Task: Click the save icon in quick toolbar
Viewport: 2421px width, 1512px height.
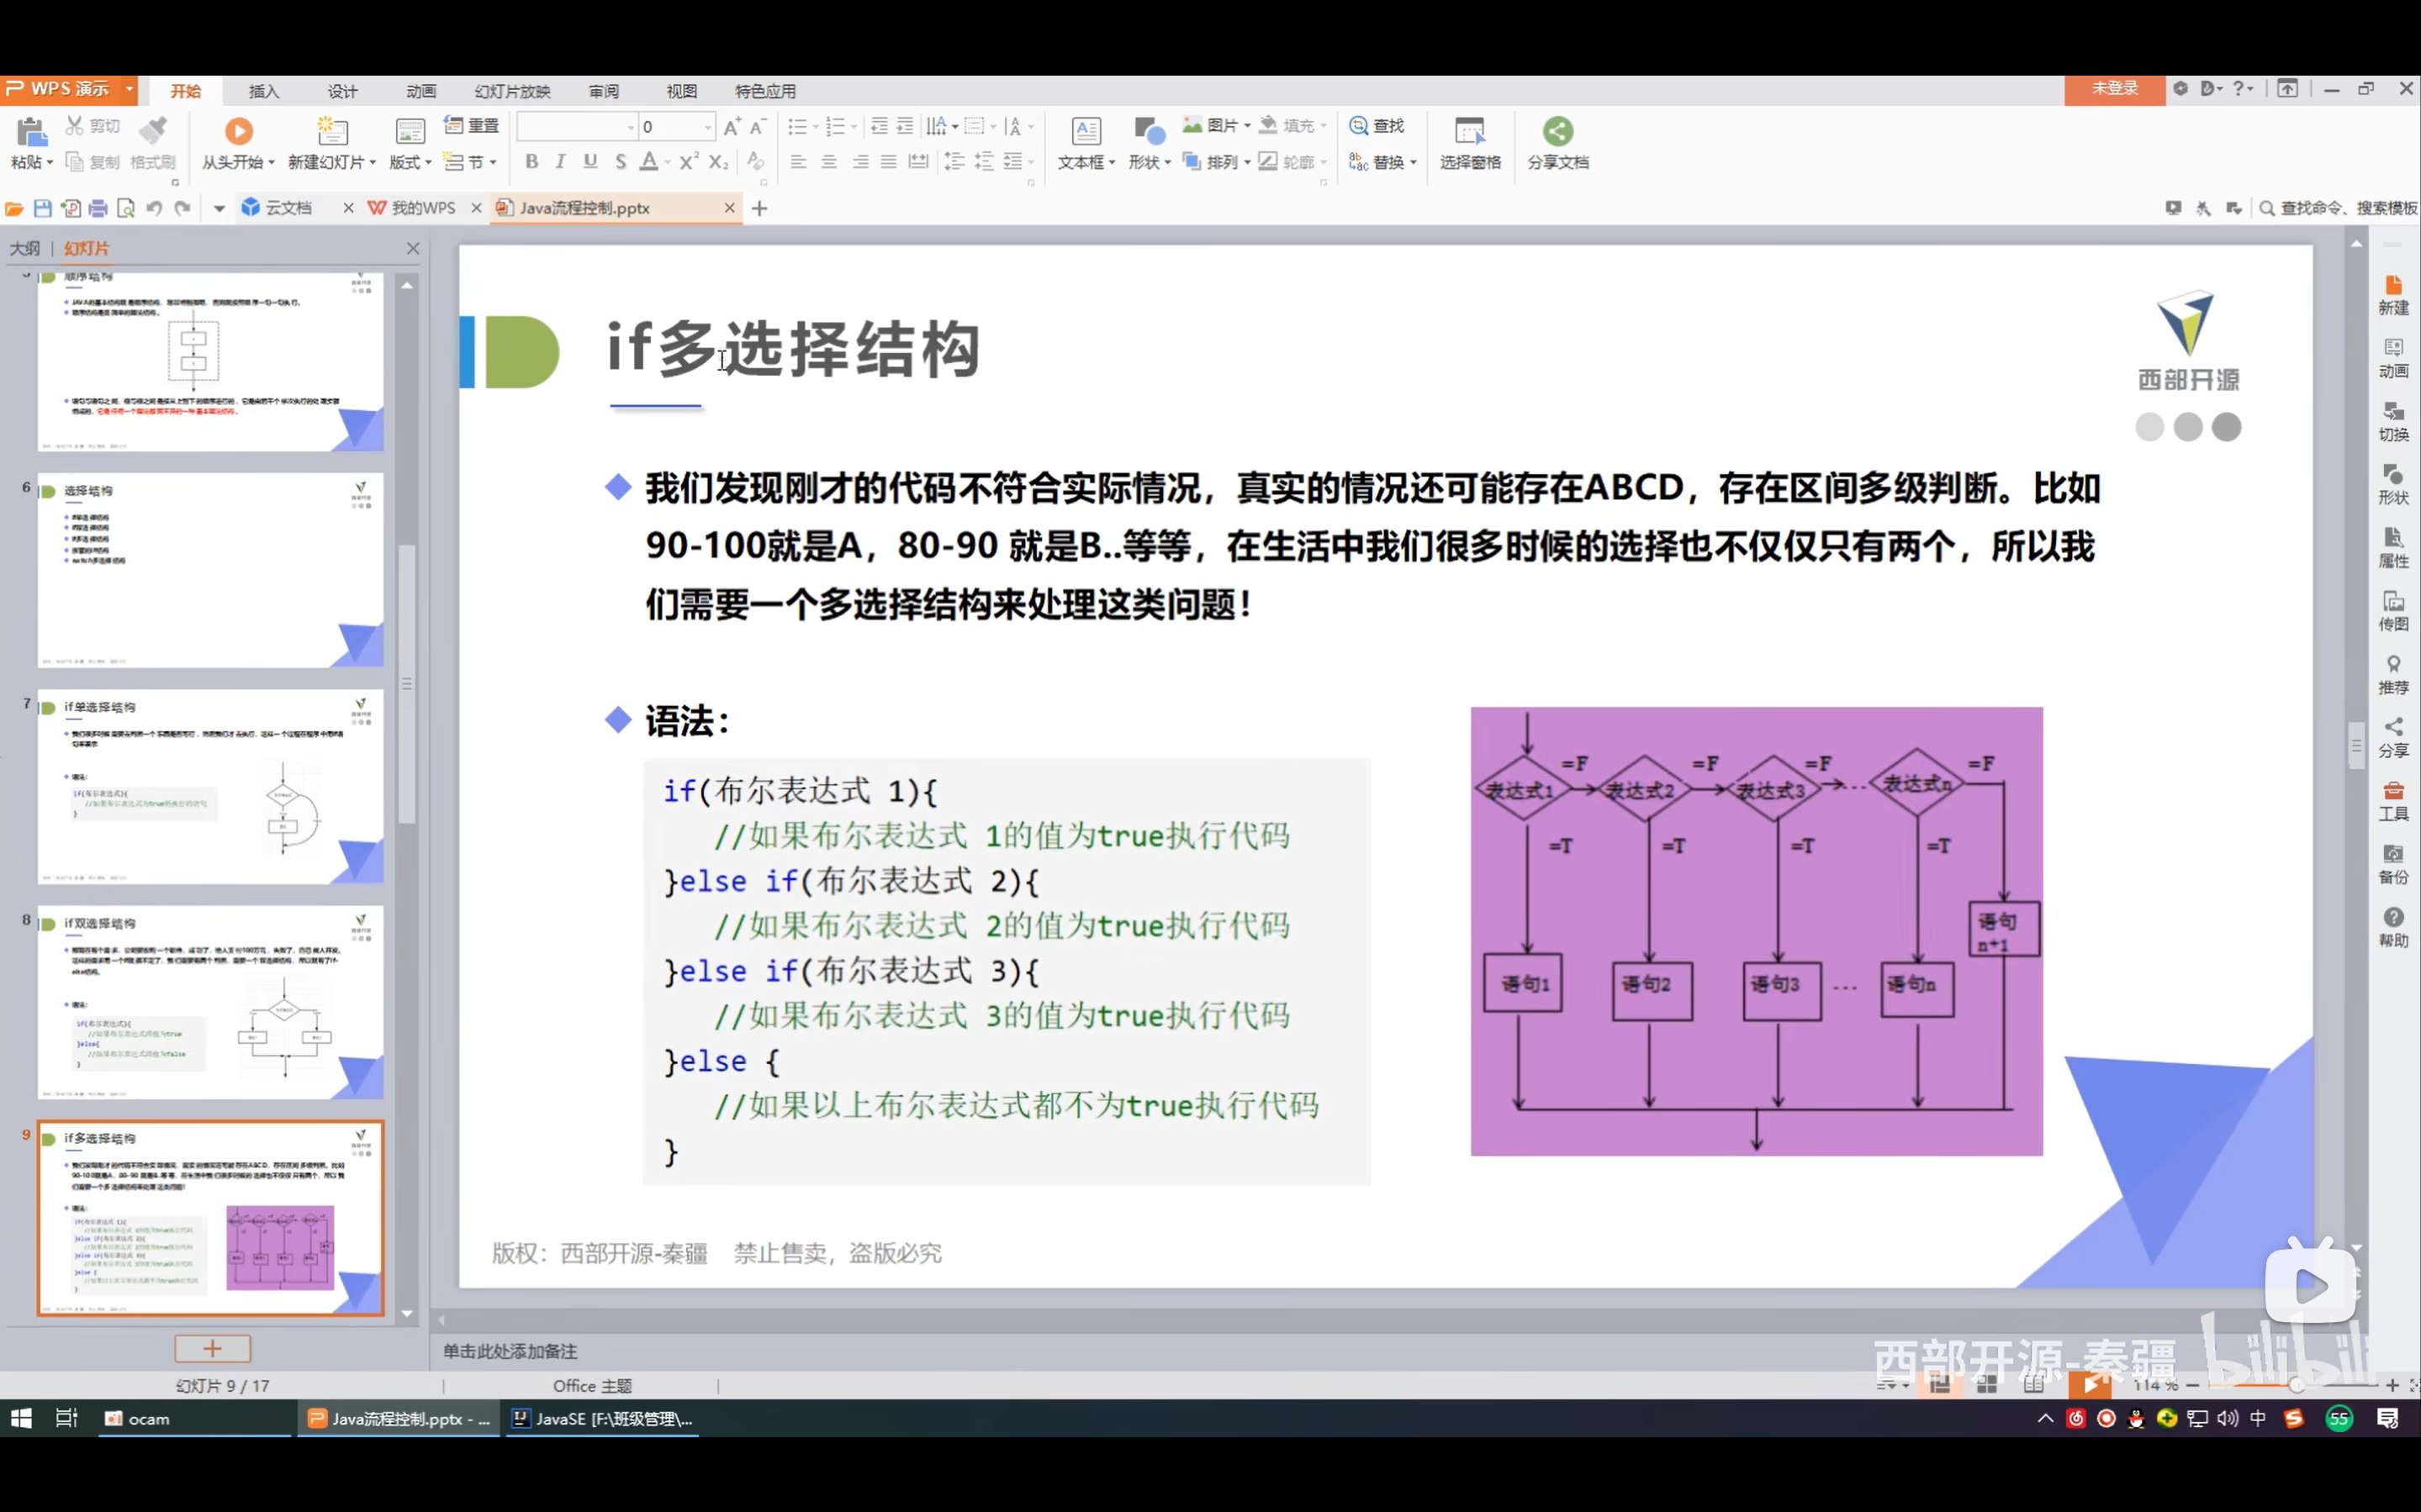Action: [x=42, y=208]
